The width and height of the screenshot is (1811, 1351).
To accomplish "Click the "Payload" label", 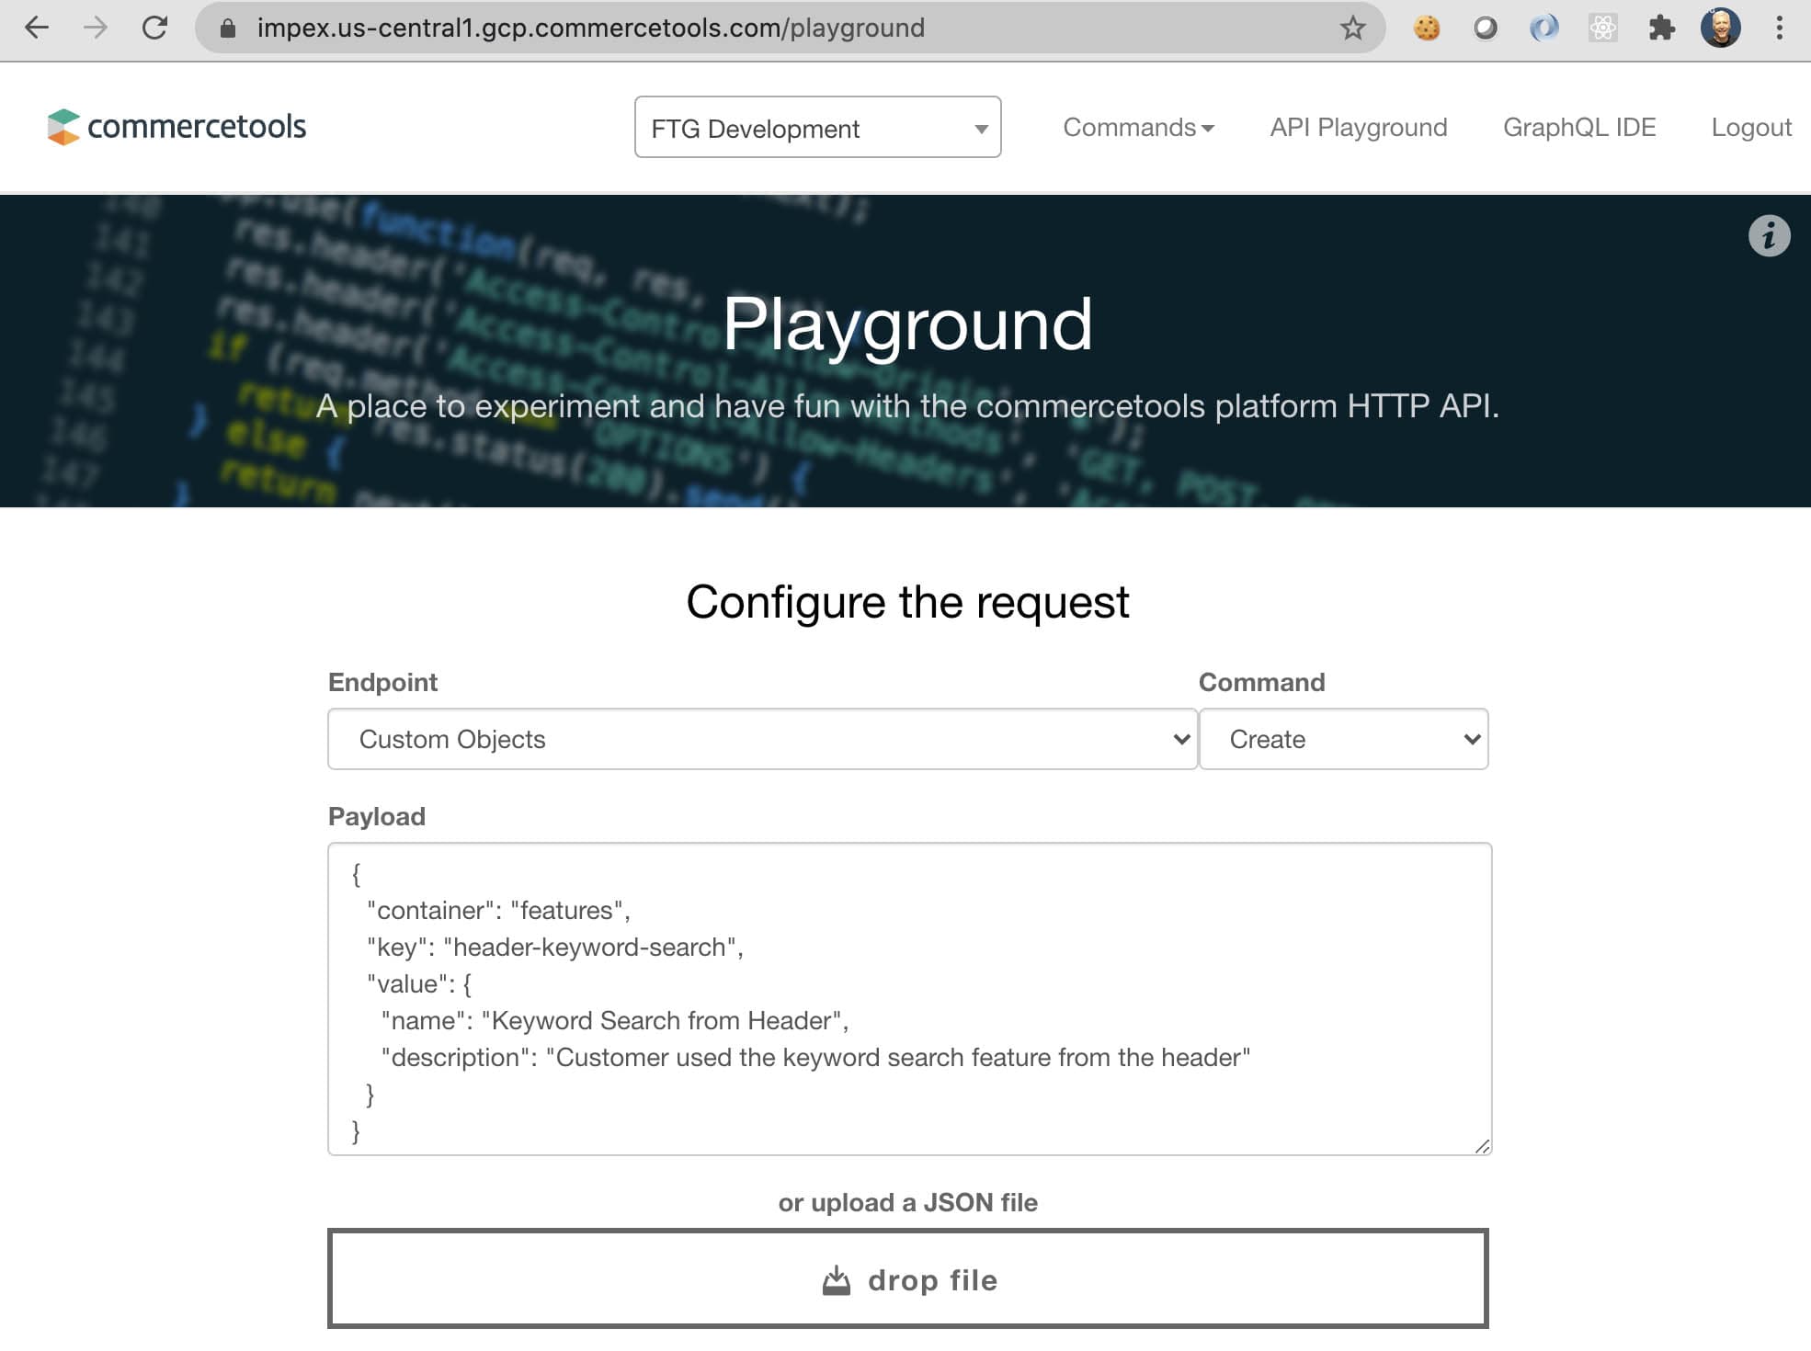I will 376,816.
